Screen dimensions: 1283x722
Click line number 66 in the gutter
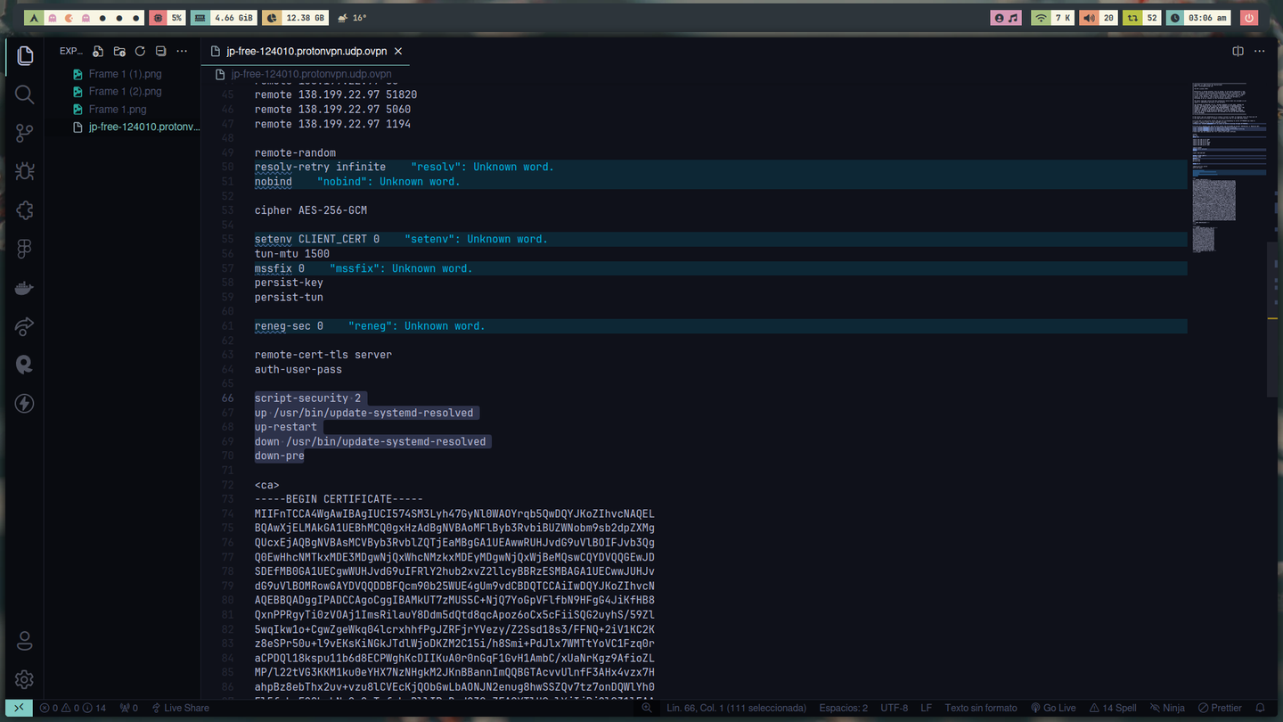[x=228, y=398]
